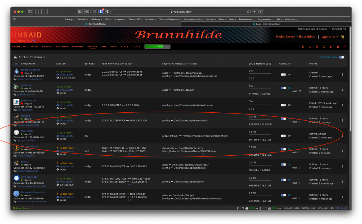
Task: Click Safari print button
Action: pyautogui.click(x=87, y=12)
